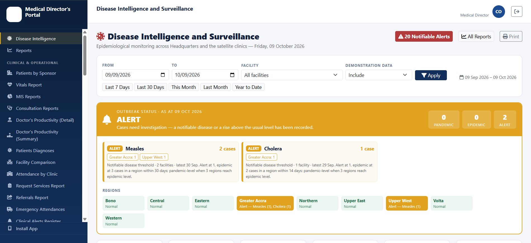Open the calendar picker in To date
531x243 pixels.
232,75
